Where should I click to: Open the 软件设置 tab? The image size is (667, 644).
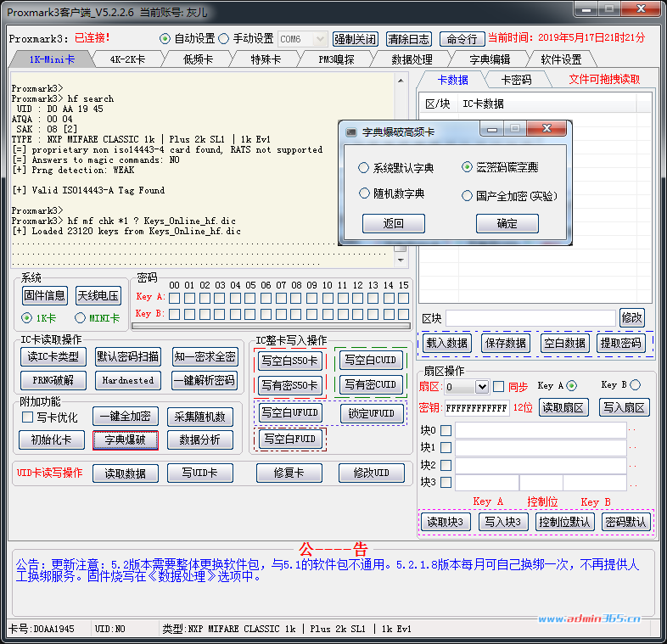[x=561, y=59]
